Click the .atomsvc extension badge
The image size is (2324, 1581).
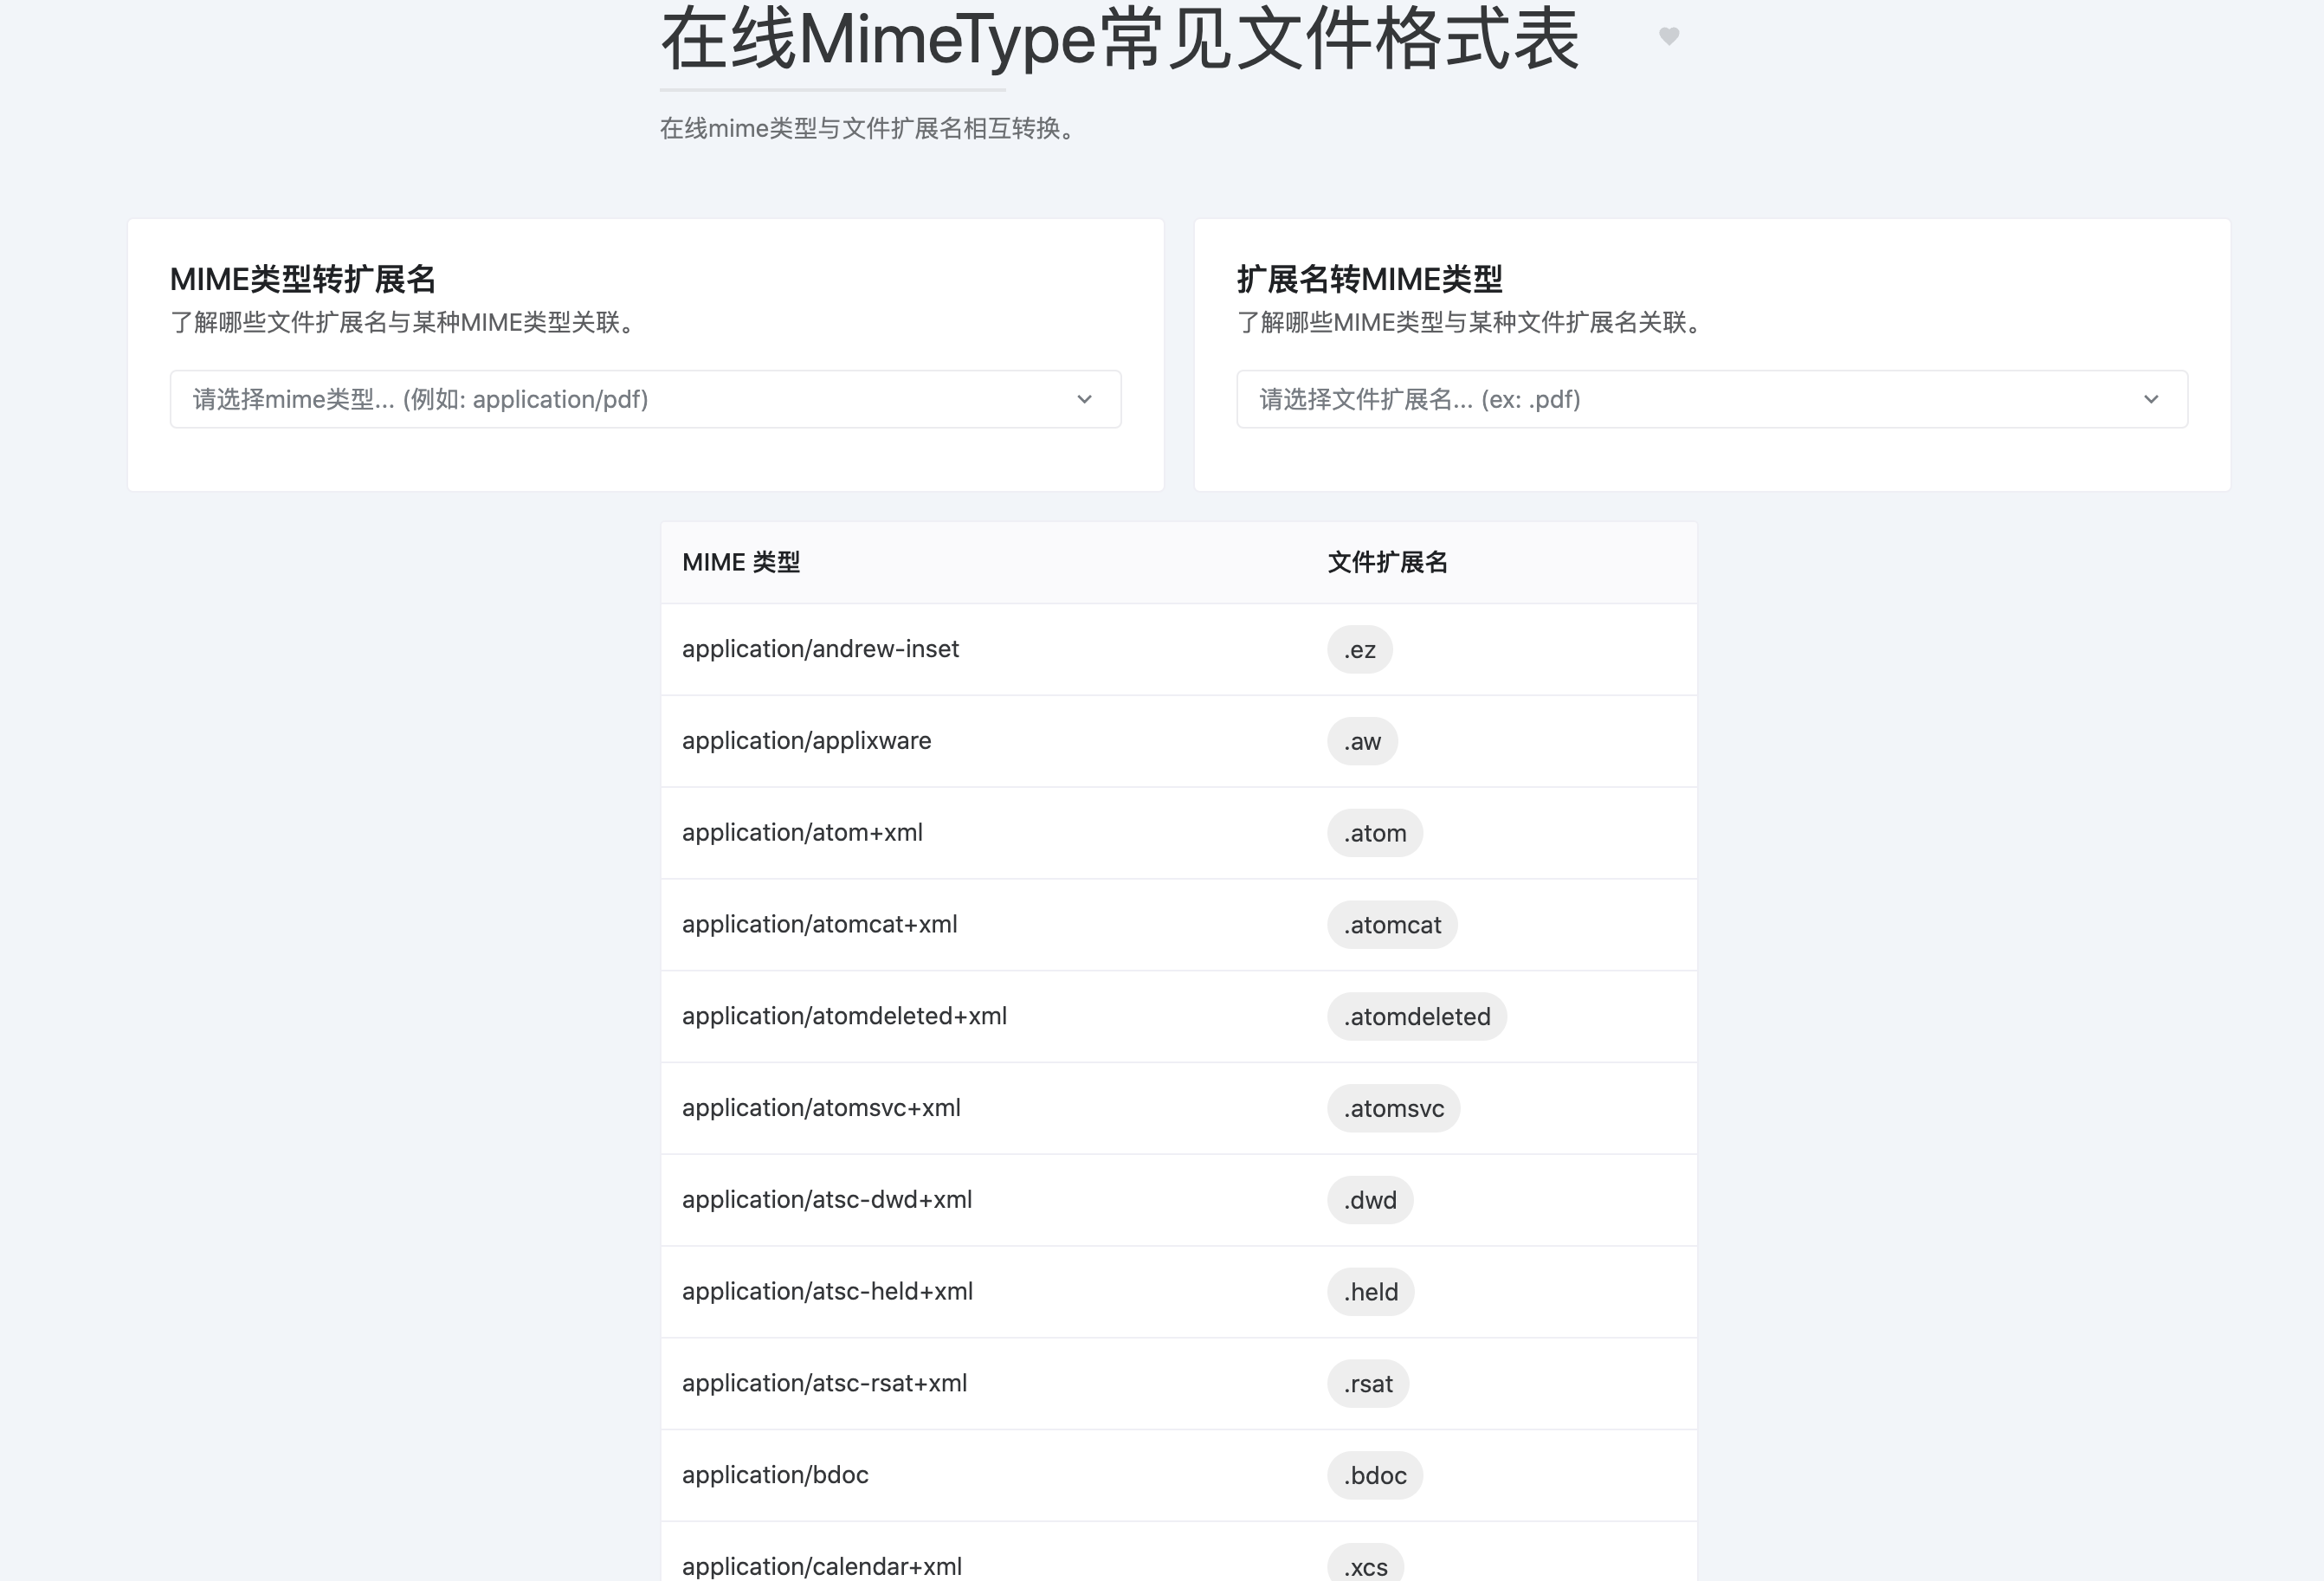[1394, 1108]
